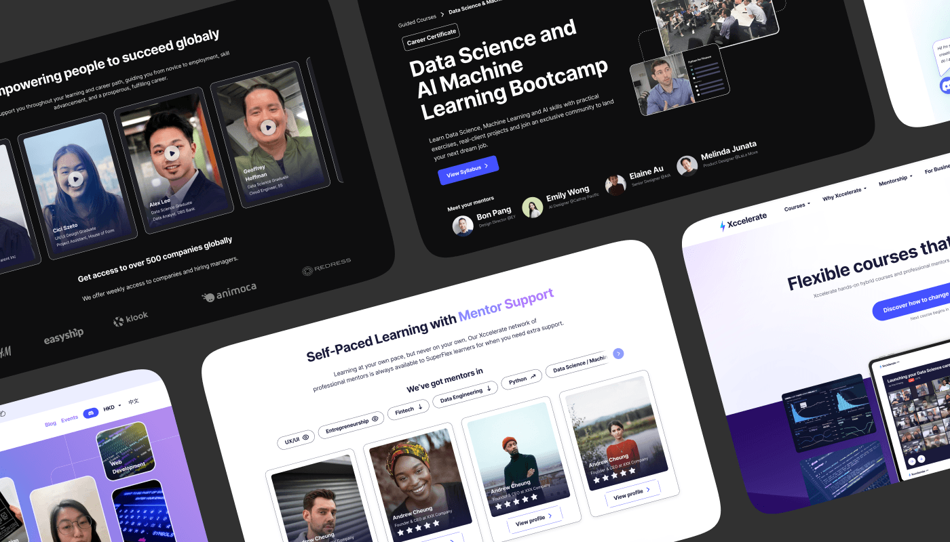Toggle the Entrepreneurship mentor filter chip
Screen dimensions: 950x542
click(x=351, y=425)
